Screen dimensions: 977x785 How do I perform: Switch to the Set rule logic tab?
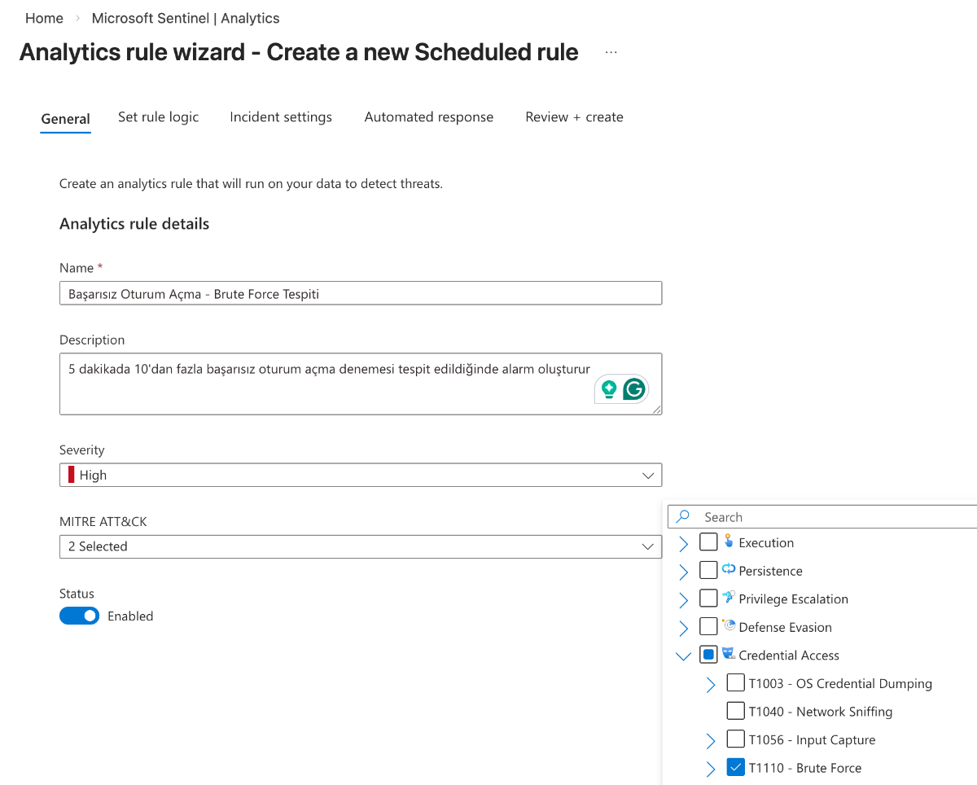tap(158, 117)
